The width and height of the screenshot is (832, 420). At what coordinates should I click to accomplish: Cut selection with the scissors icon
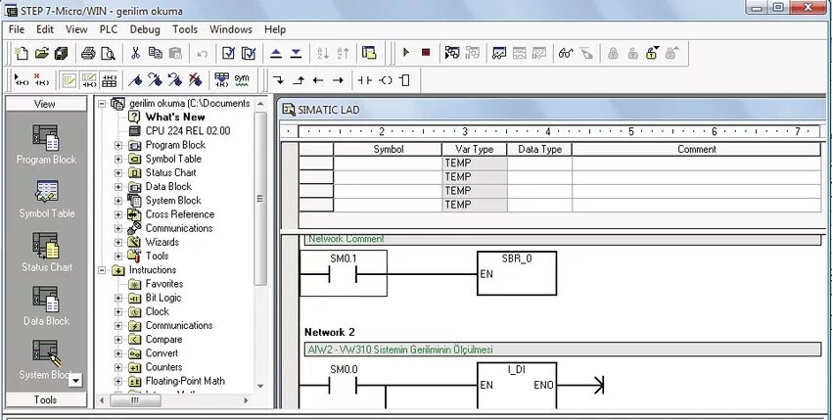click(x=135, y=53)
